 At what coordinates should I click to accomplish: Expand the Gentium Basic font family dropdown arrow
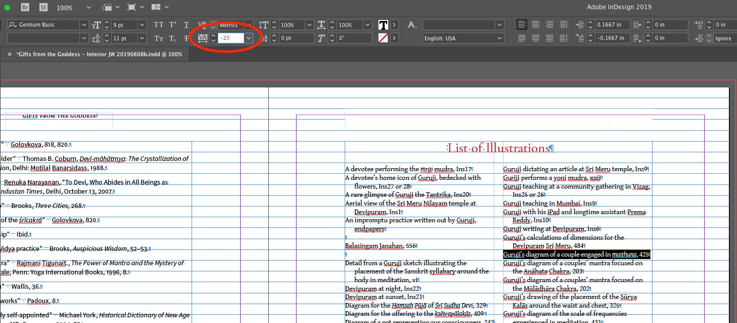[x=84, y=25]
